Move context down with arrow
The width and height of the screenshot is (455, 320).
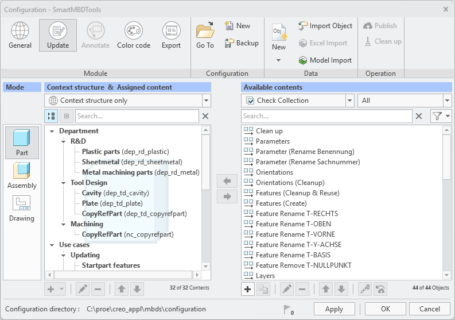137,289
